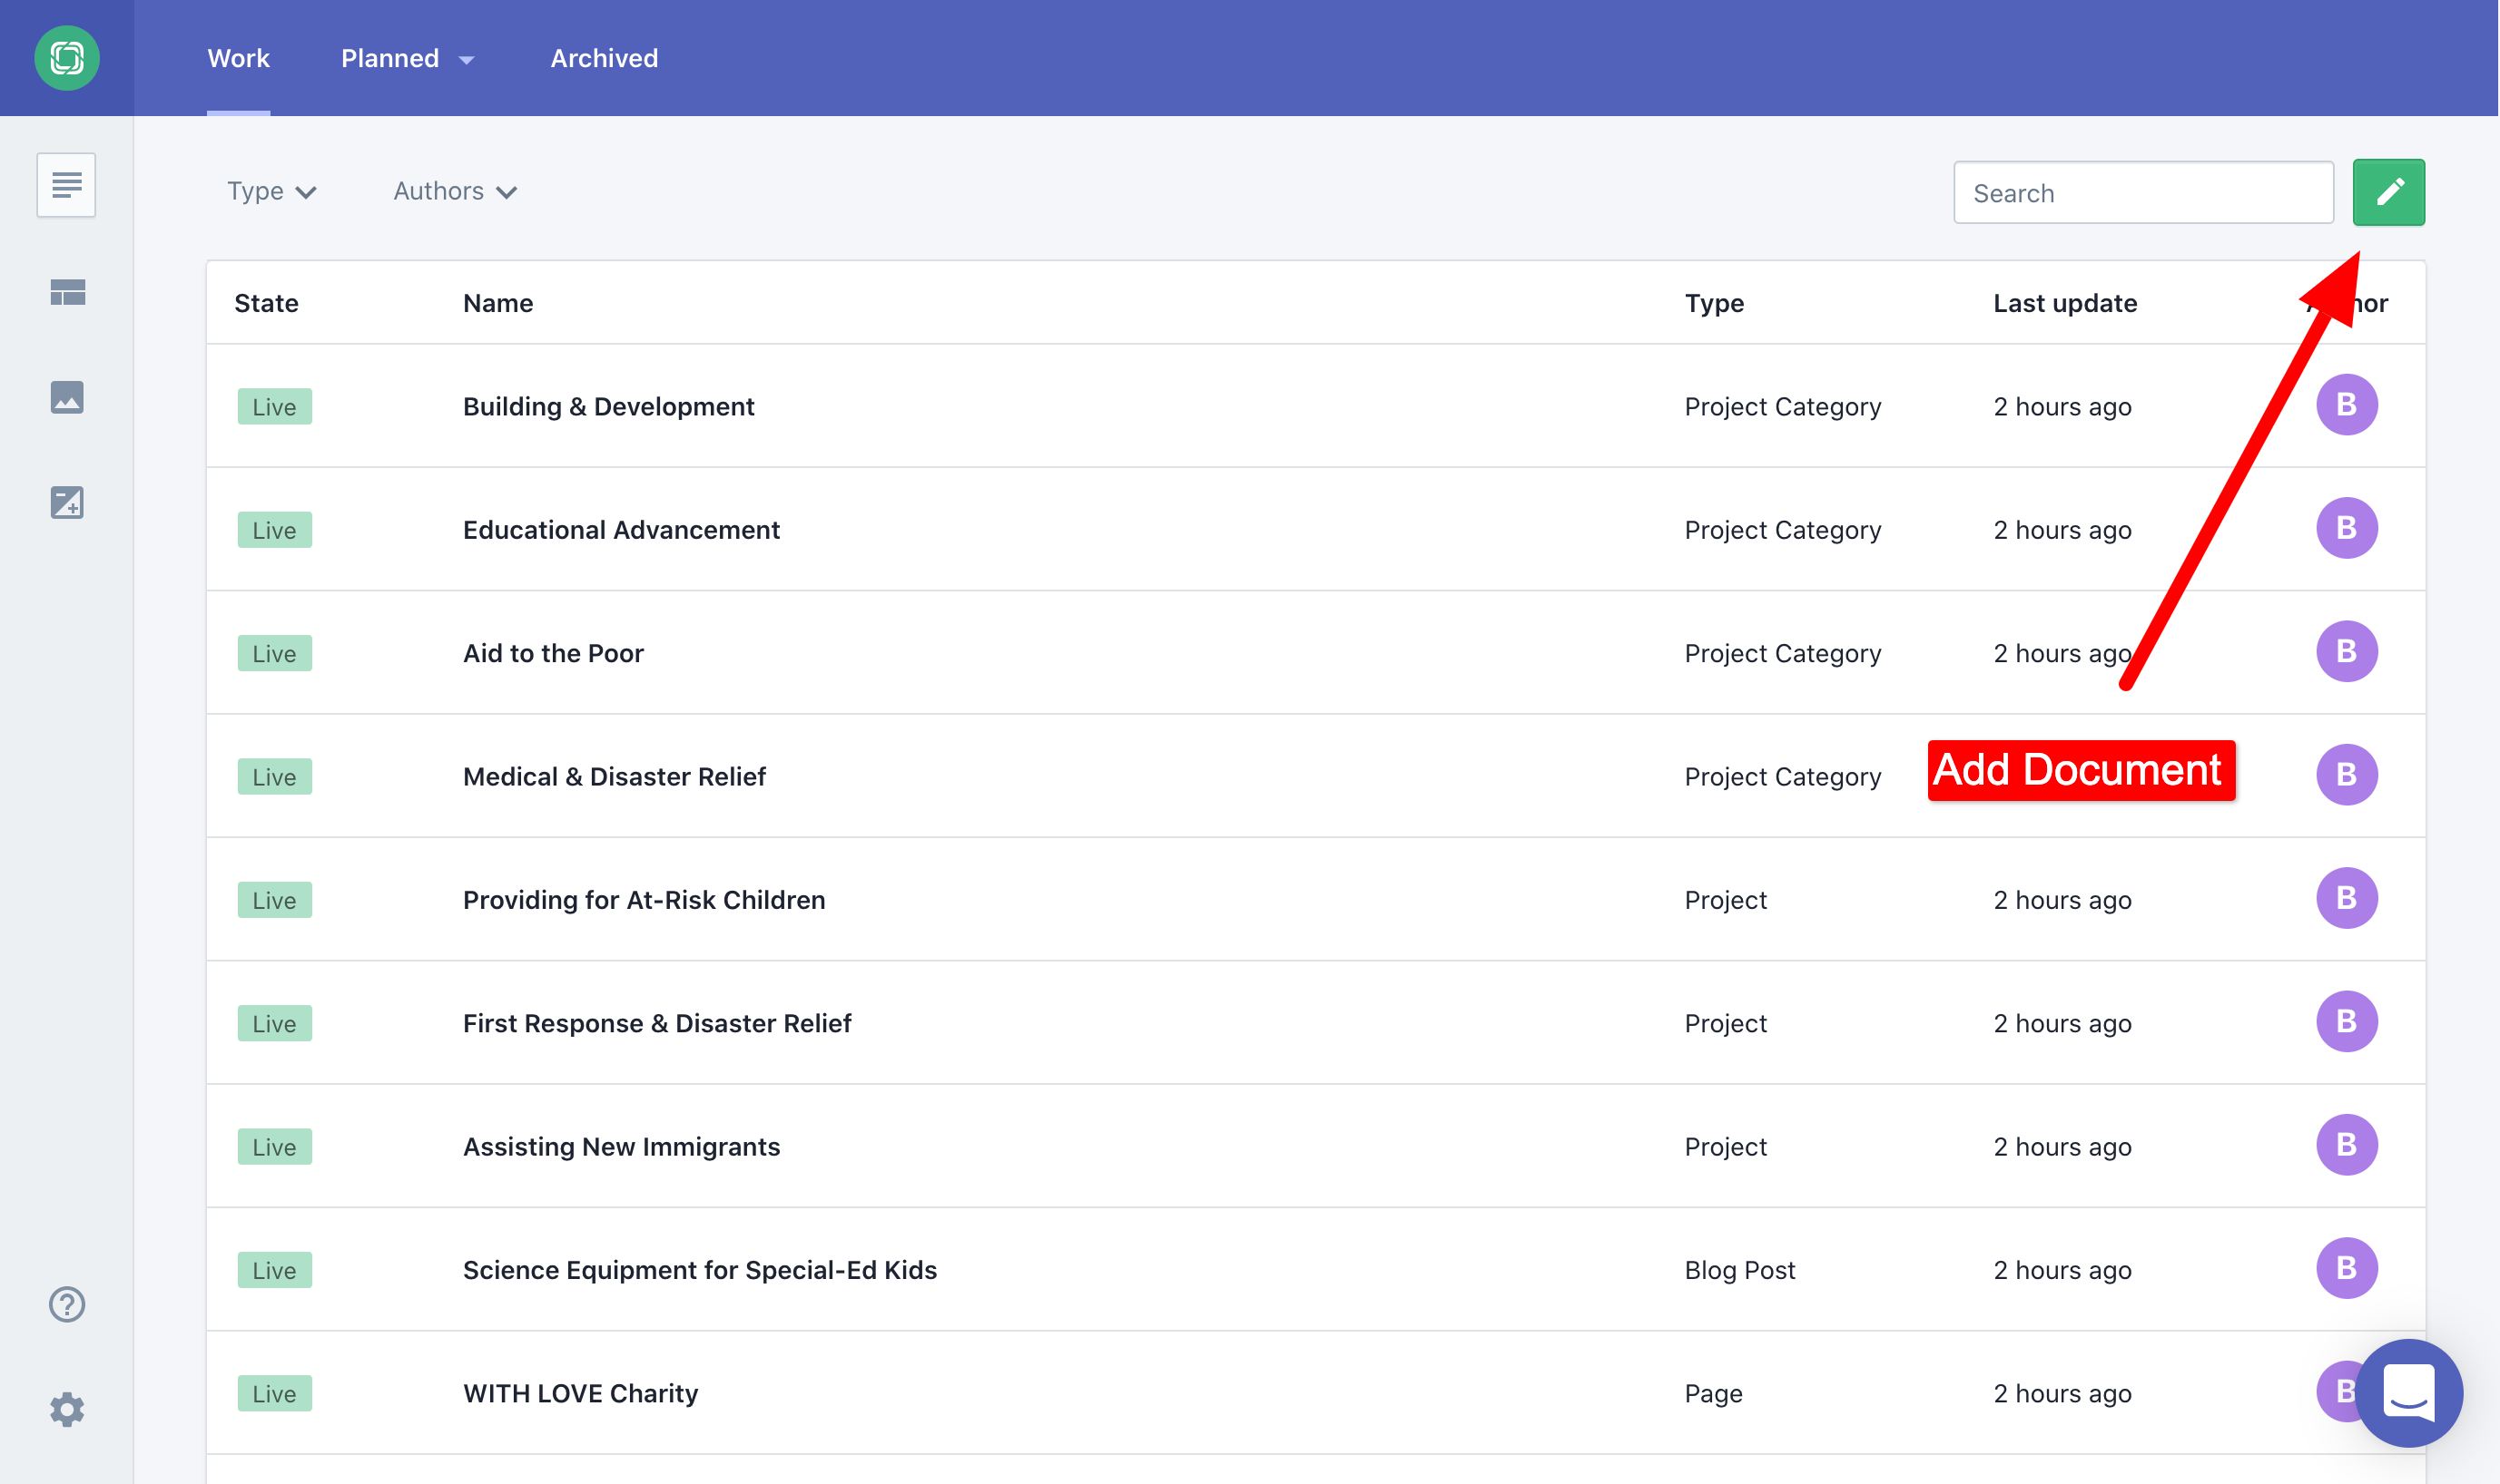Click the Type column header
This screenshot has height=1484, width=2500.
1713,303
